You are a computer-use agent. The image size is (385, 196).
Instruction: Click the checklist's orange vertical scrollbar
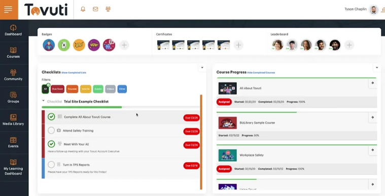coord(201,142)
